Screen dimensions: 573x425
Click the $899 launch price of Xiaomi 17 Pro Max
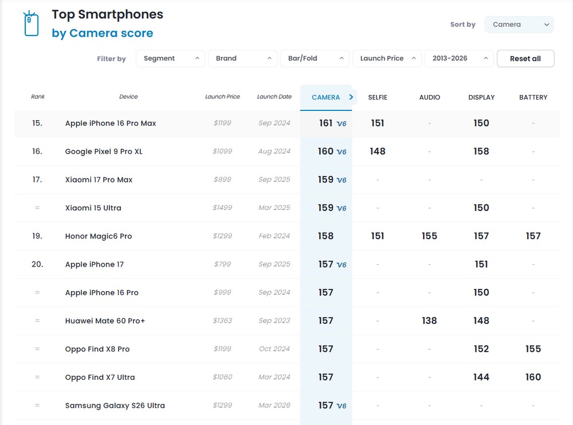[x=222, y=180]
